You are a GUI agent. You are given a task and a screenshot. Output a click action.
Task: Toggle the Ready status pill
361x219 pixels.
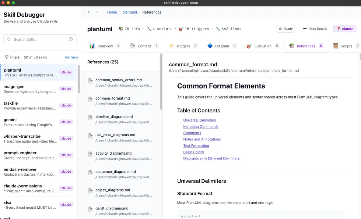pyautogui.click(x=286, y=29)
